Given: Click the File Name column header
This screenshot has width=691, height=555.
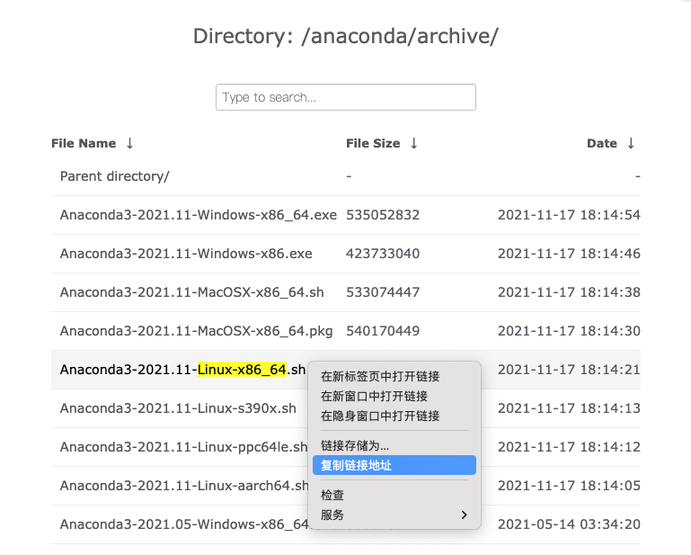Looking at the screenshot, I should click(84, 143).
